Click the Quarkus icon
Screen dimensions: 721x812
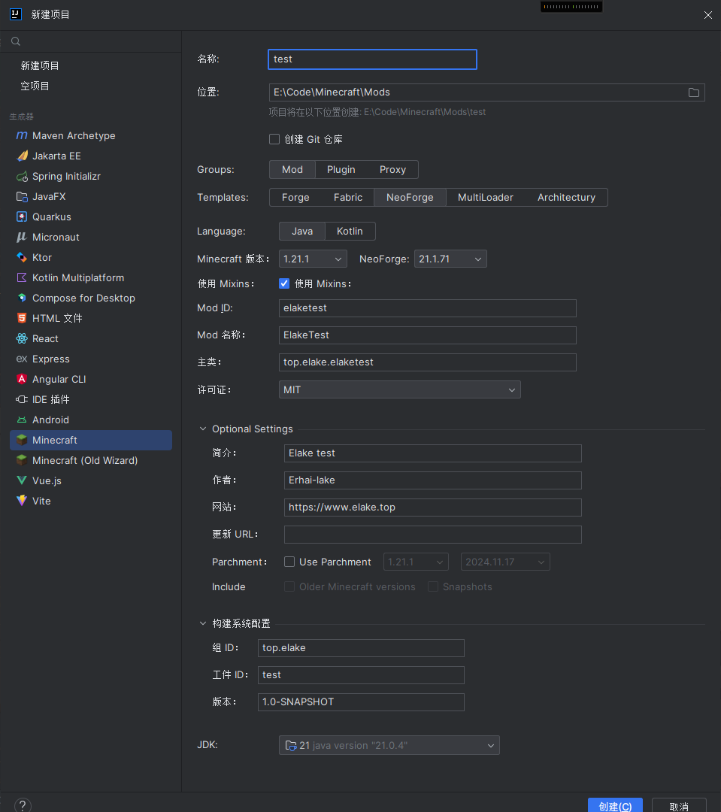pyautogui.click(x=22, y=217)
